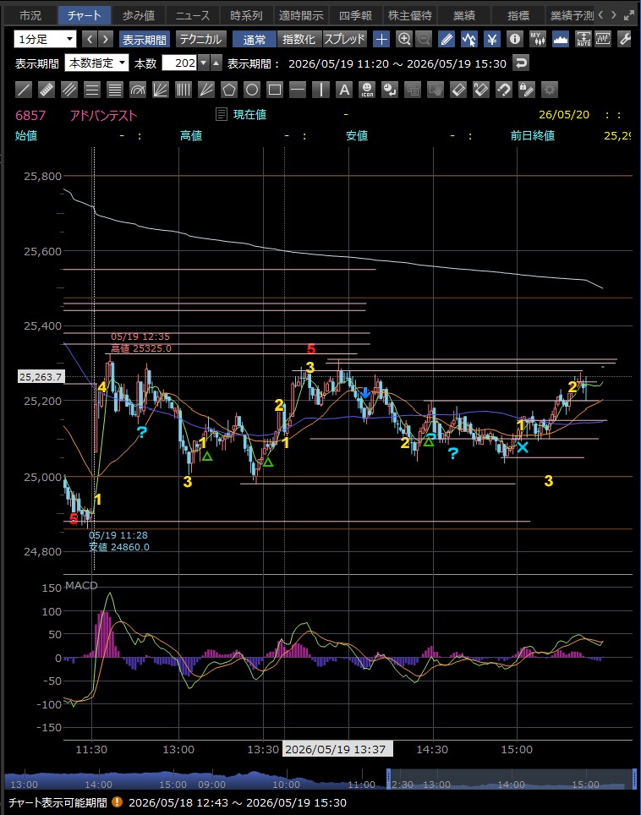Choose the Fibonacci fan lines tool
This screenshot has width=641, height=815.
tap(161, 90)
